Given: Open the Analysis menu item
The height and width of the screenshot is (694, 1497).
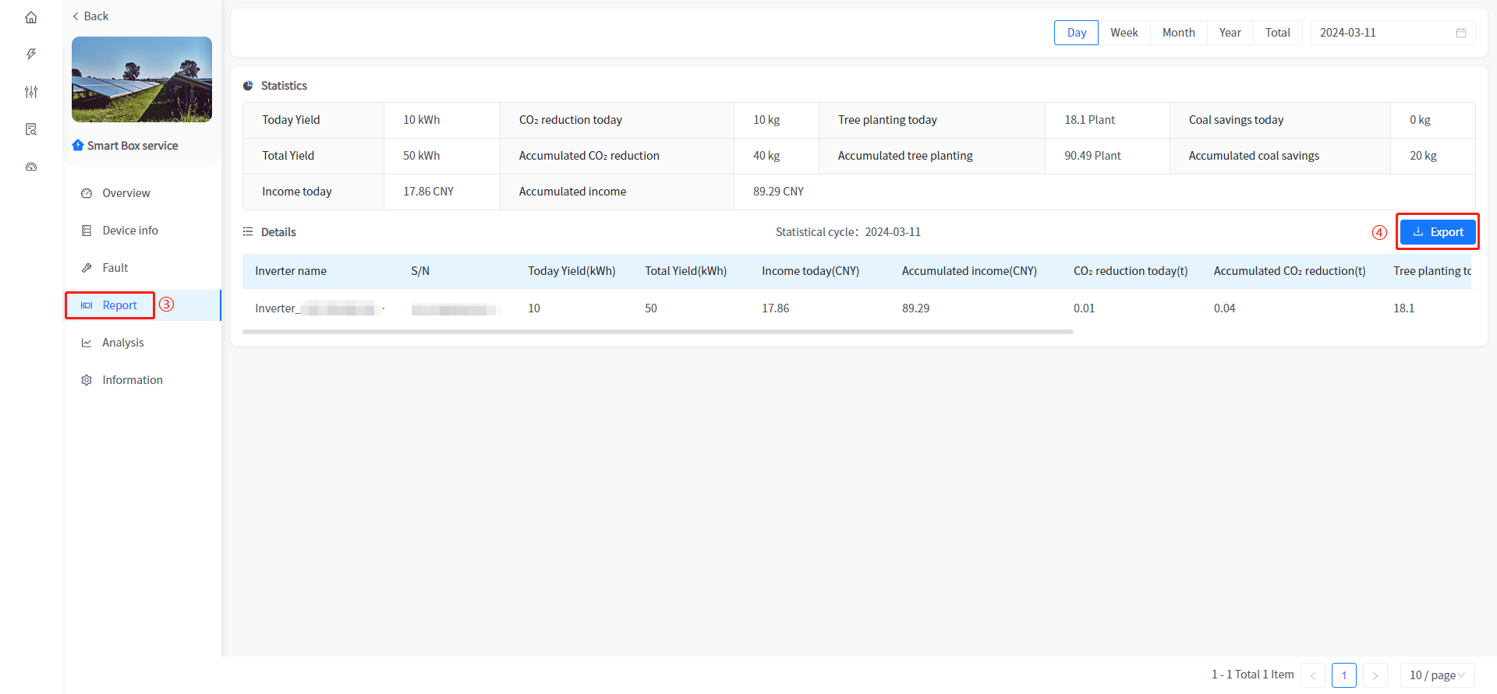Looking at the screenshot, I should (x=122, y=343).
